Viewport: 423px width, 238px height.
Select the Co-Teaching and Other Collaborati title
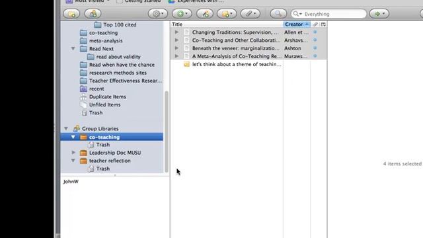(x=237, y=40)
